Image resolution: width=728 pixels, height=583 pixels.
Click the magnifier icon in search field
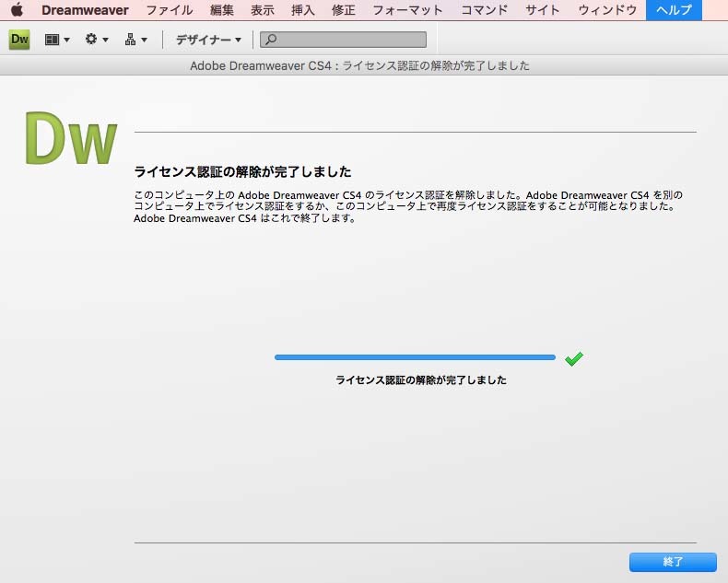pos(271,40)
